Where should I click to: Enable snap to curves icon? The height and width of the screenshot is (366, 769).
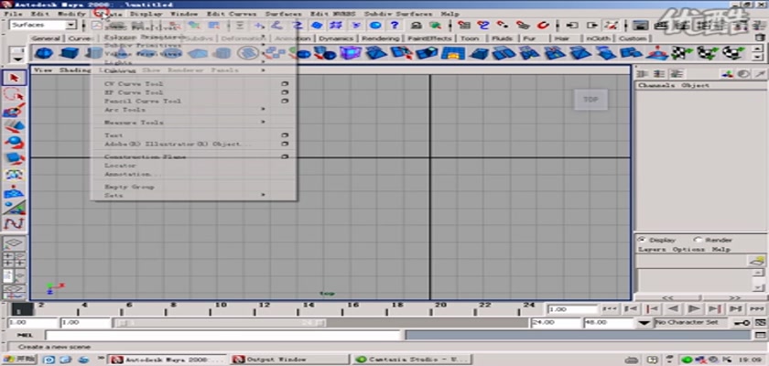[x=483, y=25]
